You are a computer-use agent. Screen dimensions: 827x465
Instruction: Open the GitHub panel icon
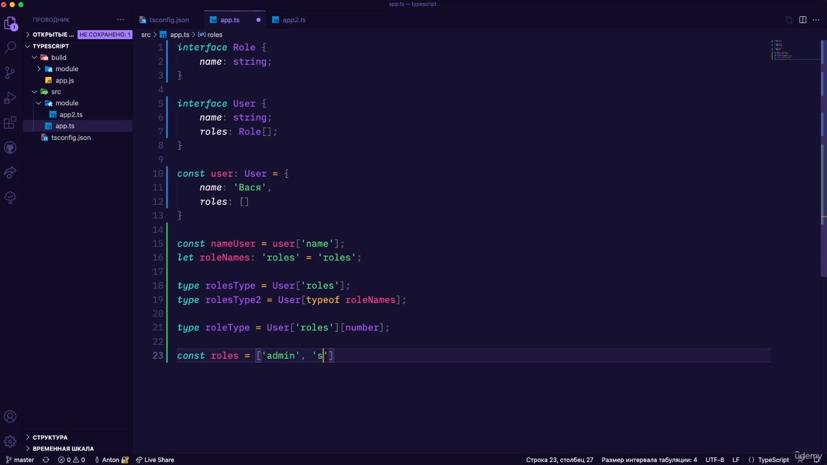click(x=10, y=147)
